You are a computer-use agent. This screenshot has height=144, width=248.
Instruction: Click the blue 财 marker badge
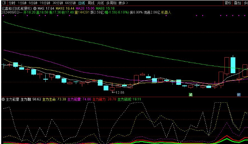point(239,95)
